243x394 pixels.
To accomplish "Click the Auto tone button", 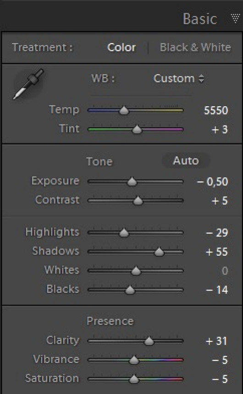I will (186, 161).
